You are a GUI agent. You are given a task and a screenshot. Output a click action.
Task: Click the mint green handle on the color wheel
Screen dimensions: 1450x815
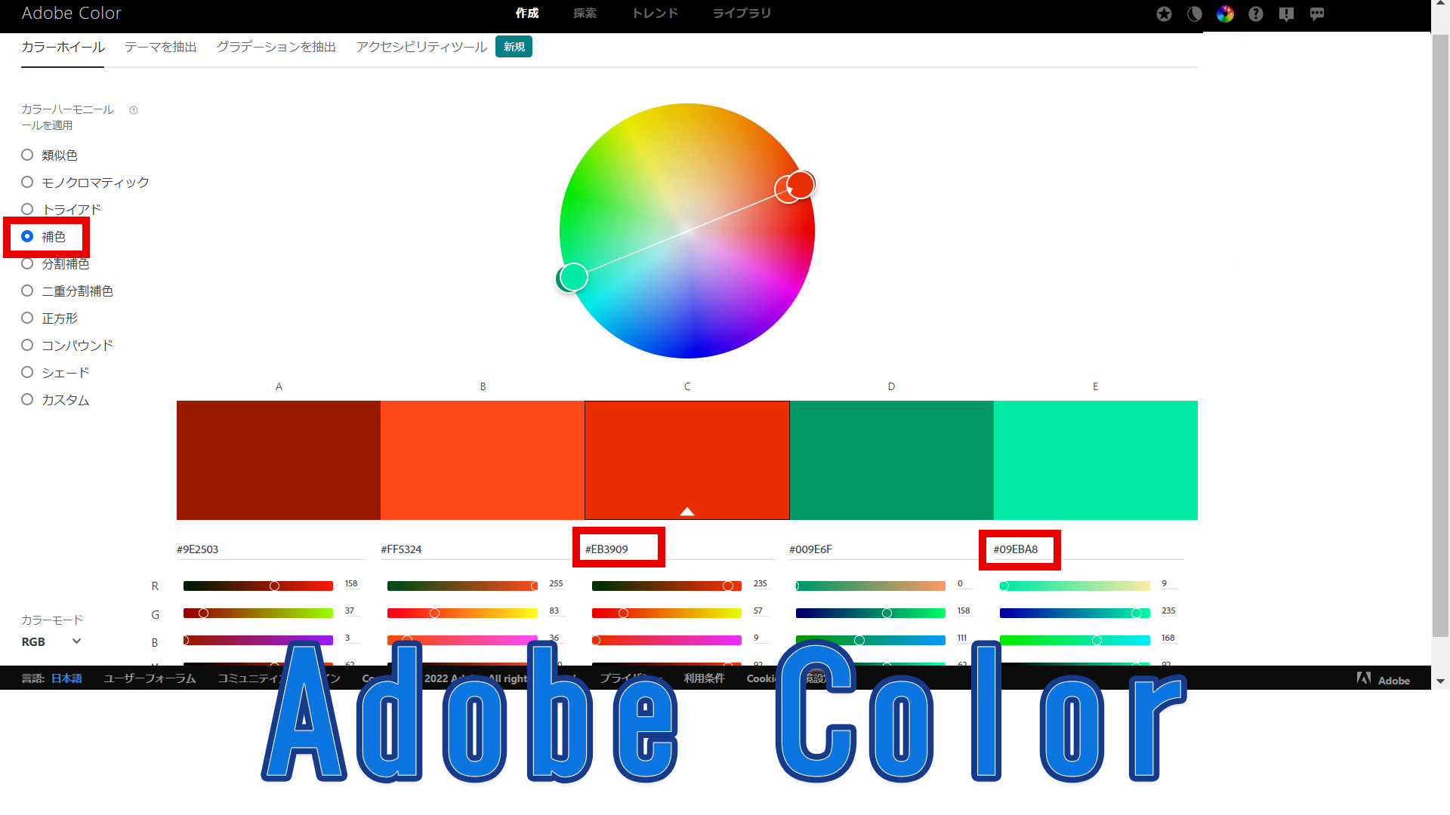(573, 277)
